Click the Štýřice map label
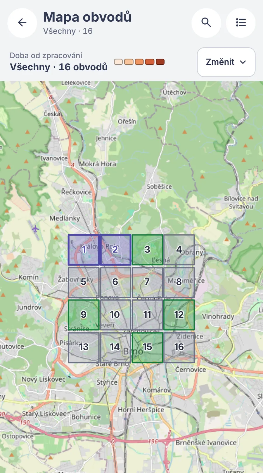 (x=107, y=382)
